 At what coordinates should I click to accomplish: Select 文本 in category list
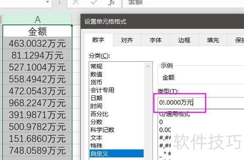click(116, 138)
